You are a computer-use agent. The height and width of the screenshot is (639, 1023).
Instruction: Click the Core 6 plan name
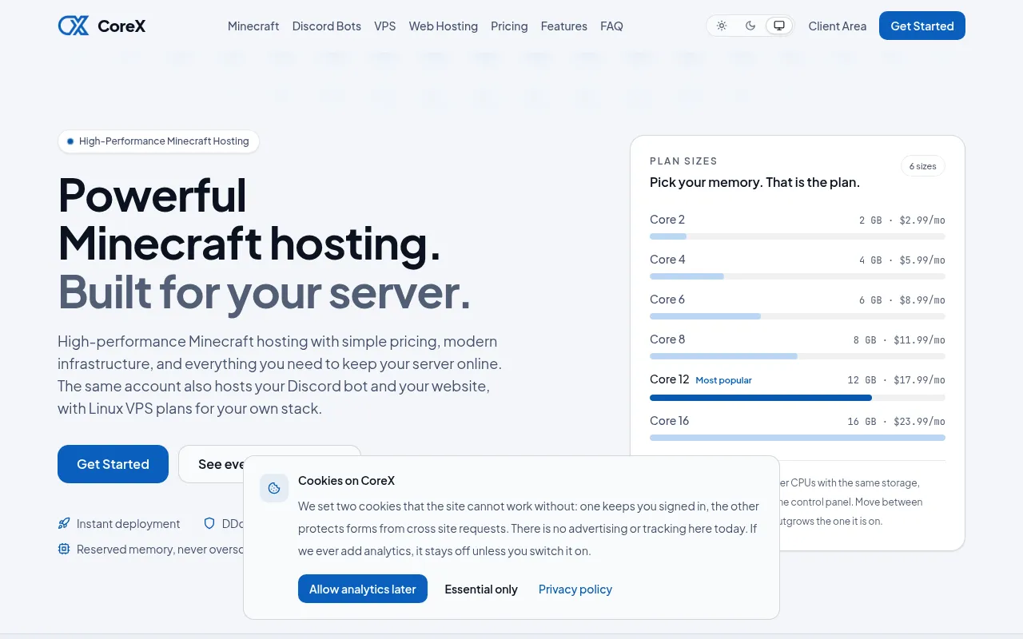667,300
